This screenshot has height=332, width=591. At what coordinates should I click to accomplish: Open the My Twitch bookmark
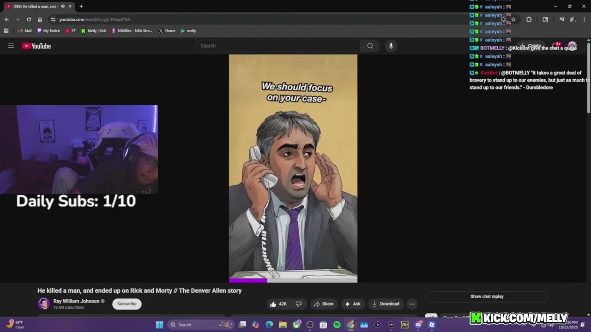pos(48,31)
